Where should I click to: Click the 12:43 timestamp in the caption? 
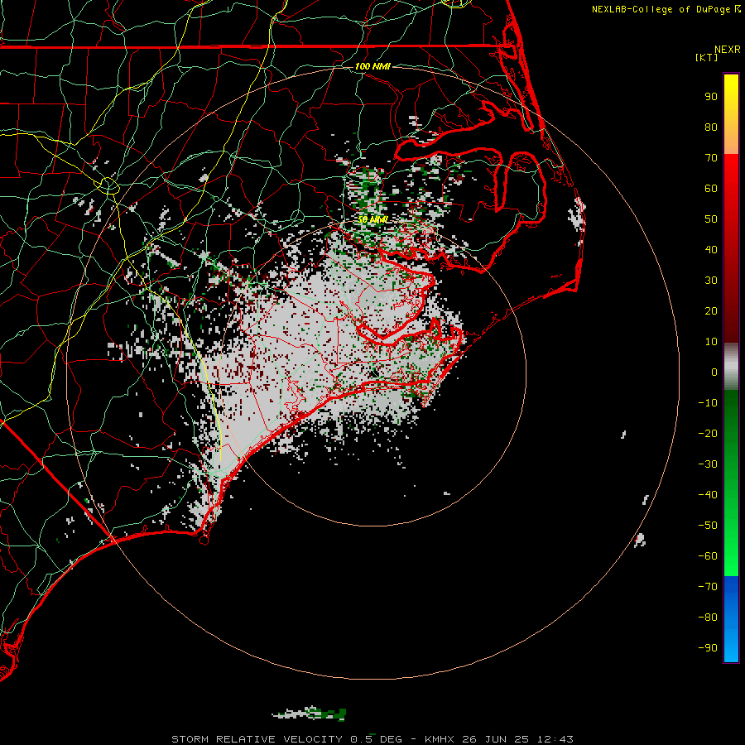point(555,739)
